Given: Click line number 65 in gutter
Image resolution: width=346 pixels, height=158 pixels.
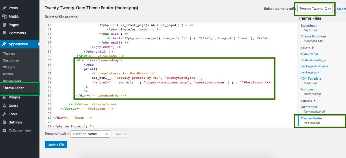Looking at the screenshot, I should coord(49,100).
